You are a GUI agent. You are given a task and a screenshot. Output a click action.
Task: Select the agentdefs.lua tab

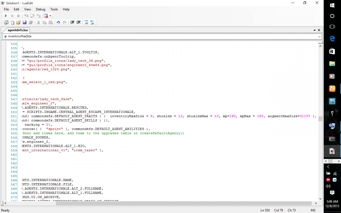[x=17, y=30]
